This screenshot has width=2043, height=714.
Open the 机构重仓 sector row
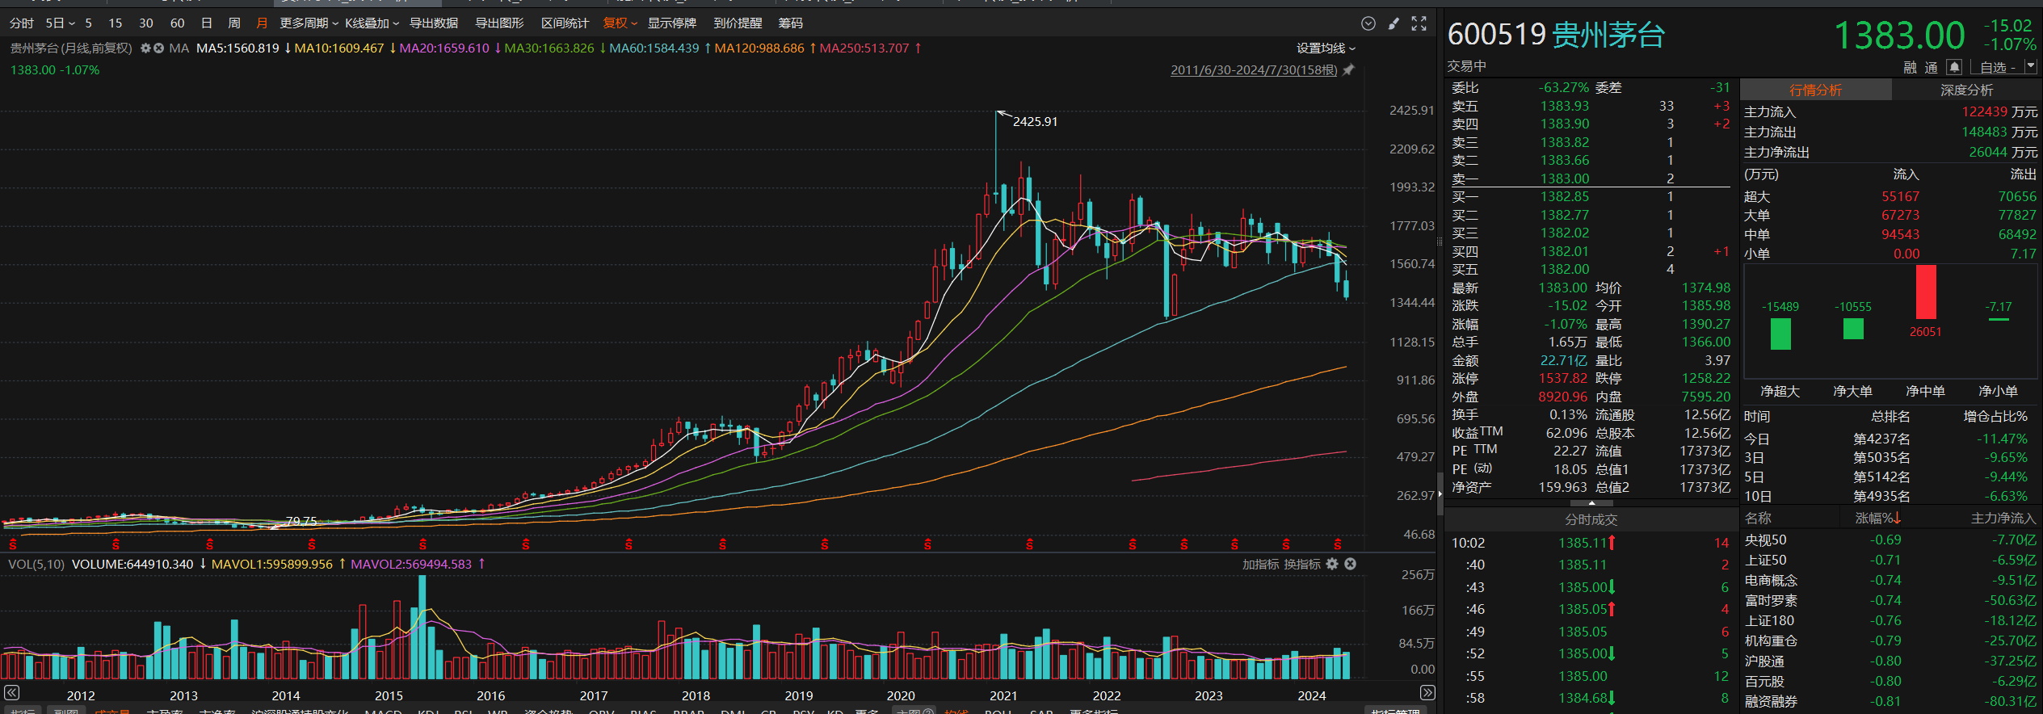(1890, 641)
